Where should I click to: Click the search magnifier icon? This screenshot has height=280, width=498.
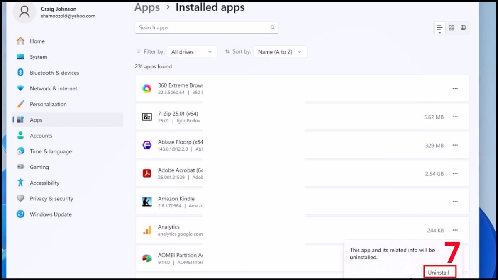pos(273,27)
